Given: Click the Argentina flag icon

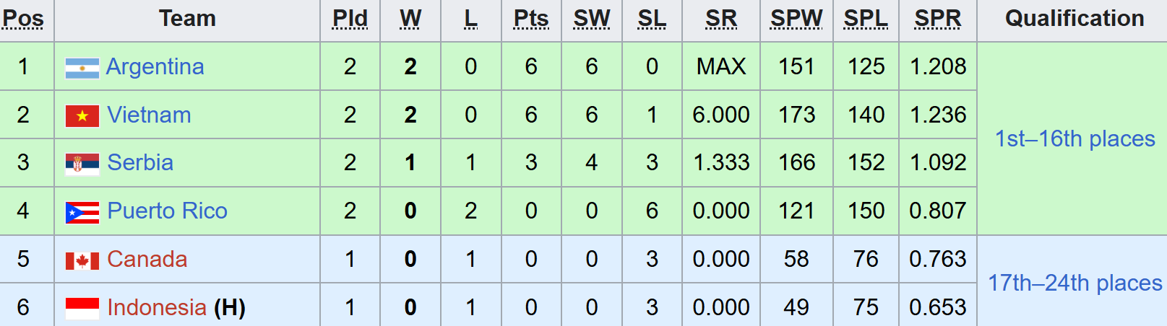Looking at the screenshot, I should (82, 68).
